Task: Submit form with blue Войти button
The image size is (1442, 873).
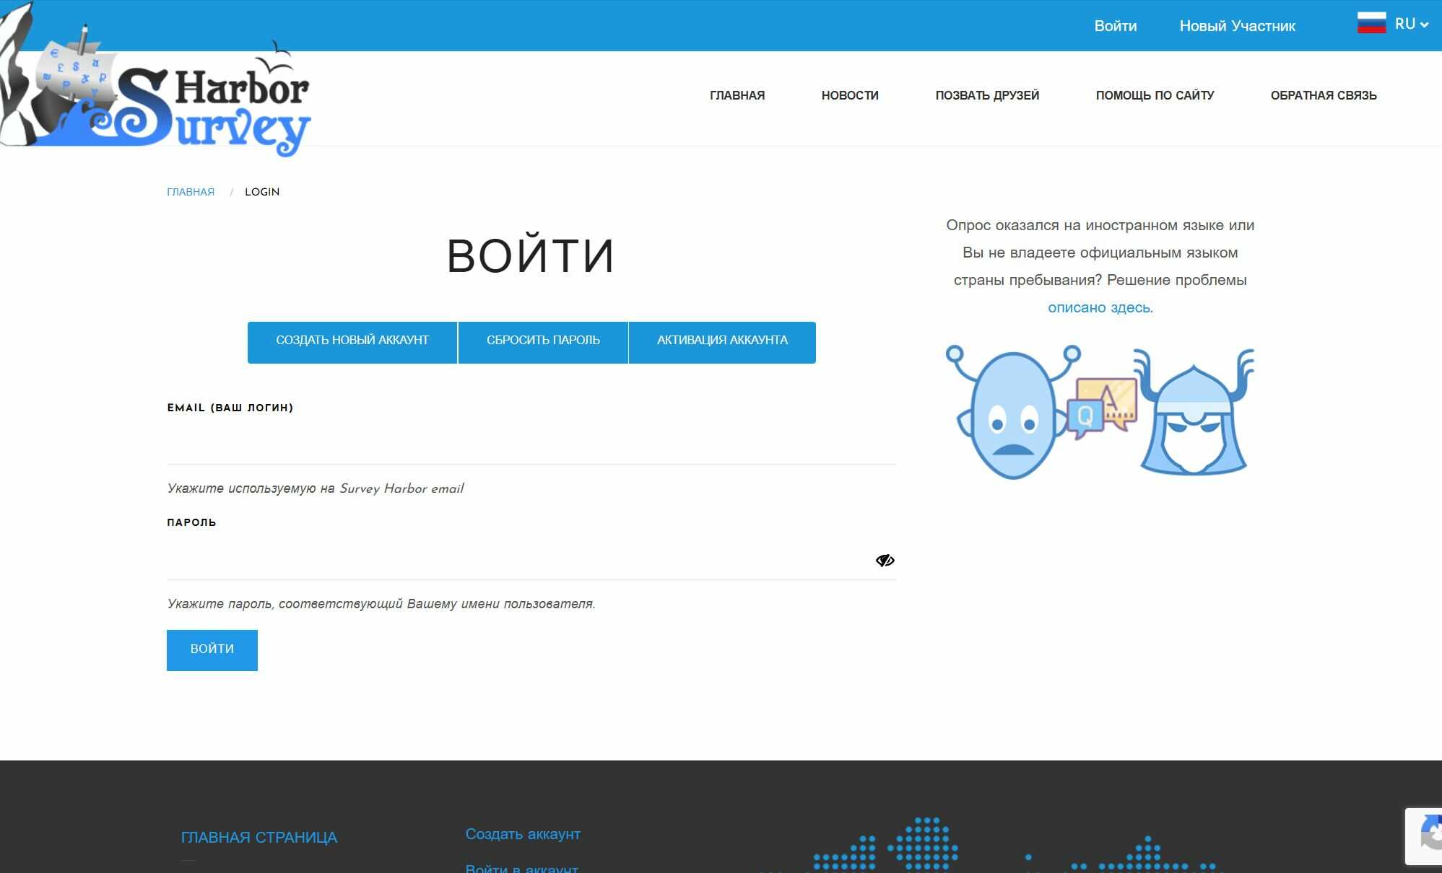Action: click(x=212, y=649)
